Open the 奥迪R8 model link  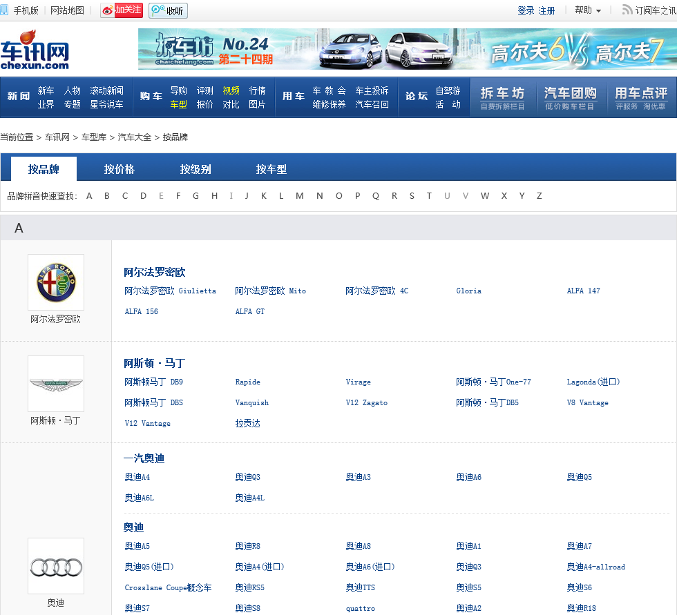click(x=247, y=546)
